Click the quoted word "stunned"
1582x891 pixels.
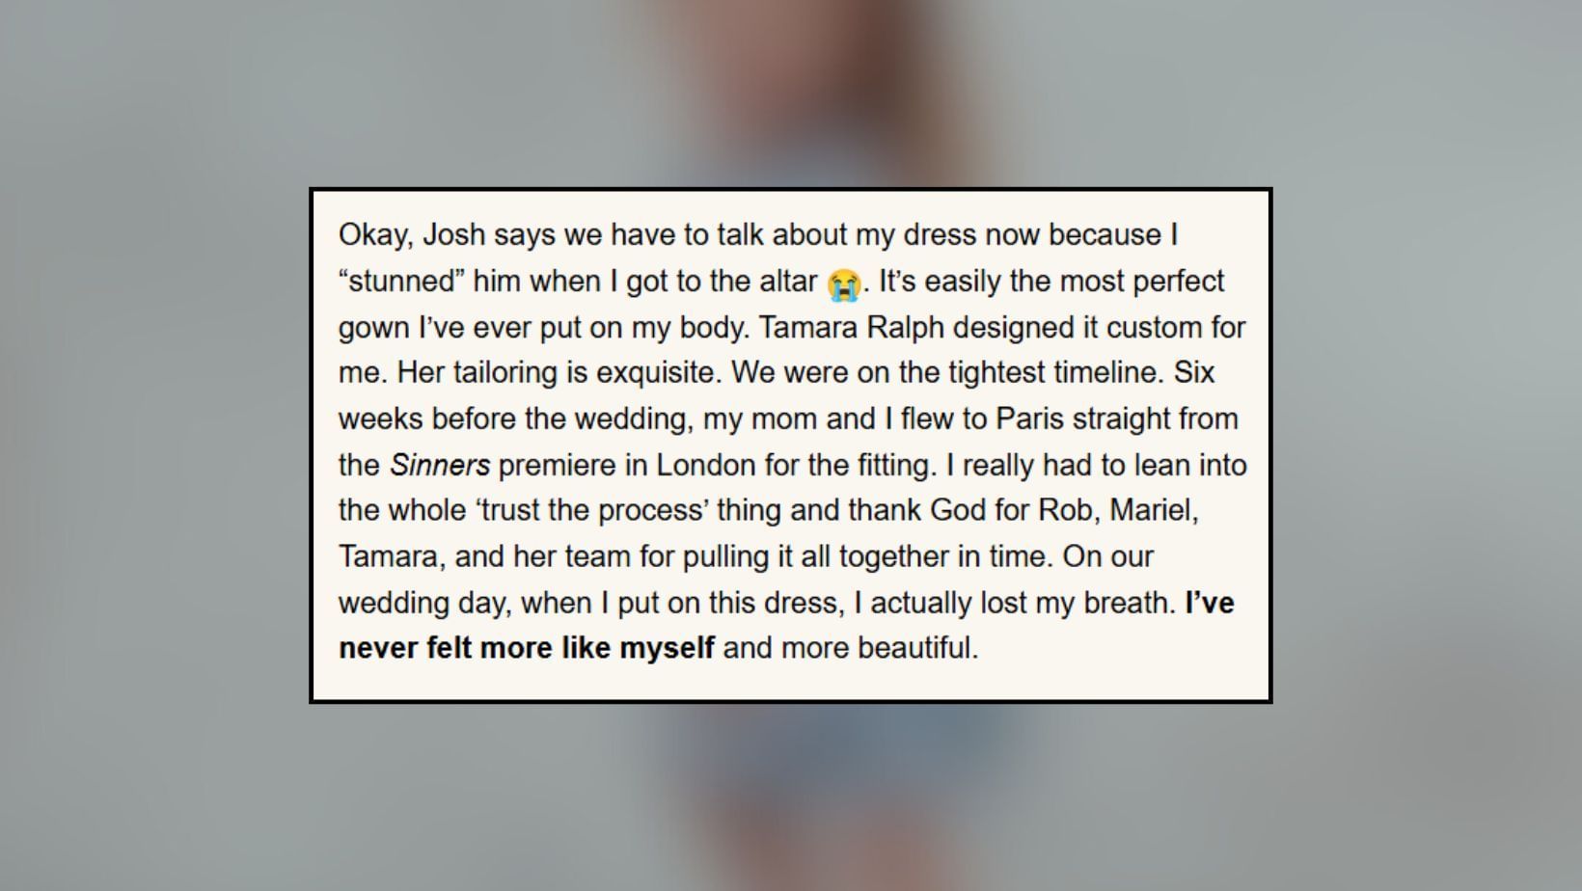(x=402, y=282)
